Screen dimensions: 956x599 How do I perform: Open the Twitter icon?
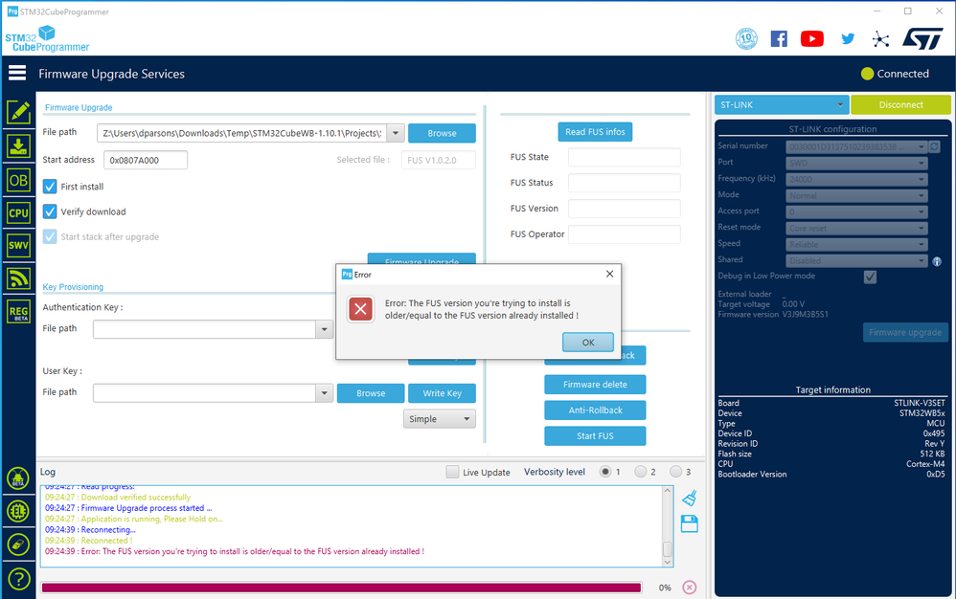click(848, 39)
